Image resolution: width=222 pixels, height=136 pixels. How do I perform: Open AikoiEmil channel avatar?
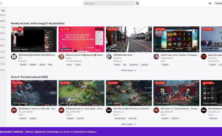pyautogui.click(x=109, y=57)
